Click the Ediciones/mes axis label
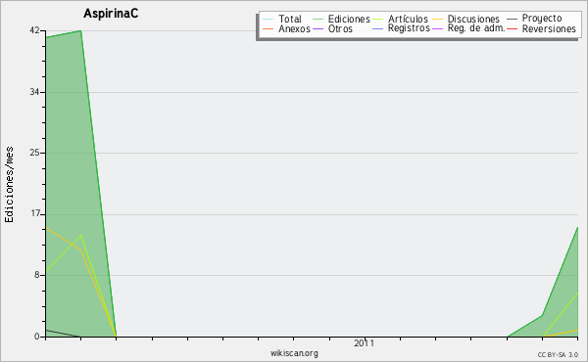This screenshot has width=588, height=362. (9, 185)
